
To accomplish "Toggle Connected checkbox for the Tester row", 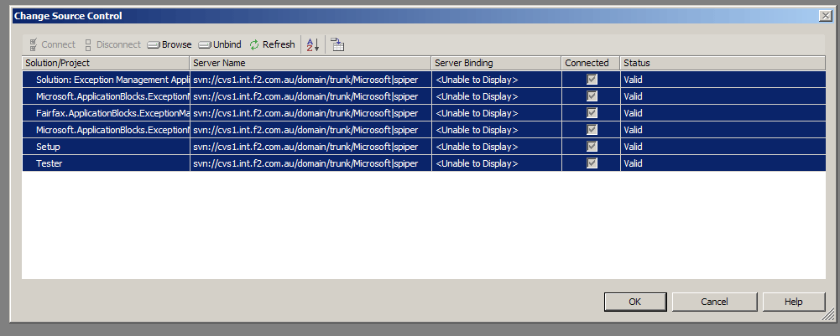I will [592, 163].
